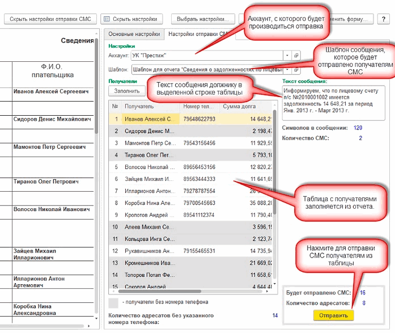Click the 'Ф.И.О. плательщика' report header

coord(53,75)
